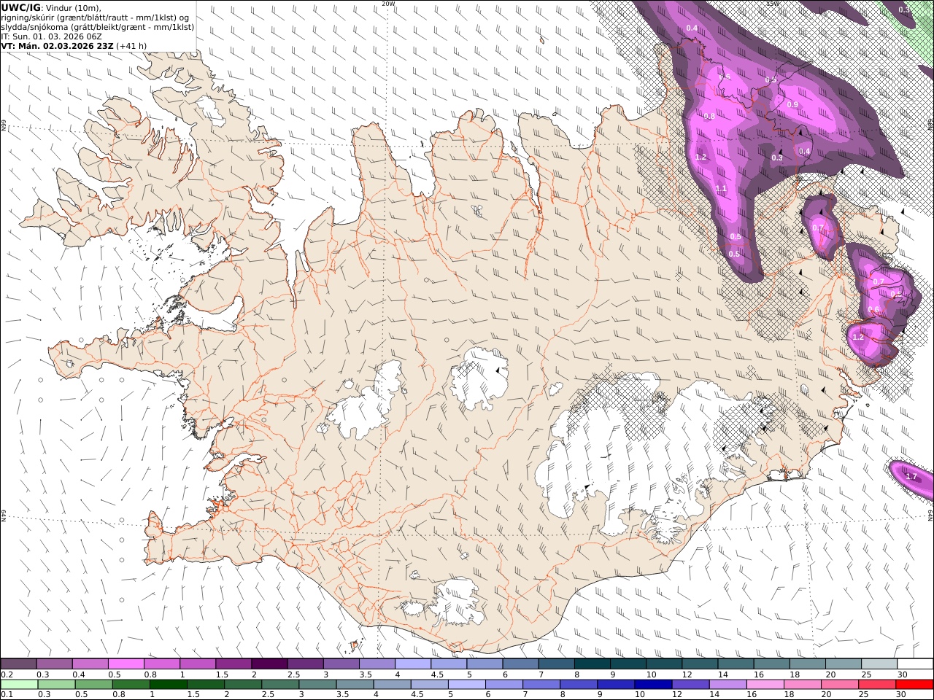Click the 1.1 value in the snow band
934x700 pixels.
coord(721,189)
